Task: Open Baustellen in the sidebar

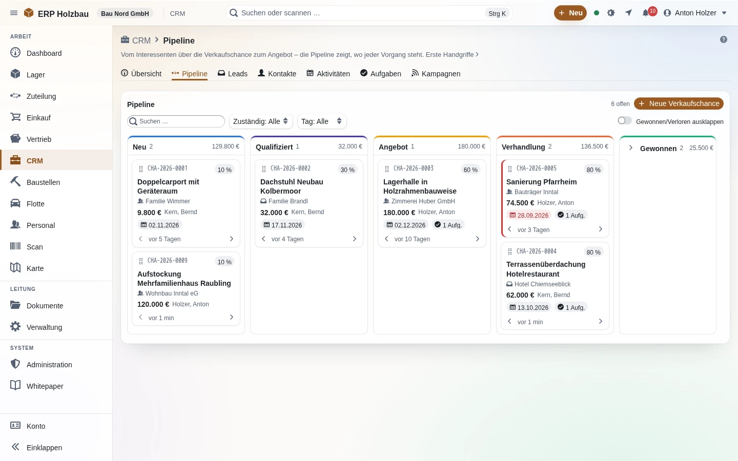Action: pos(56,182)
